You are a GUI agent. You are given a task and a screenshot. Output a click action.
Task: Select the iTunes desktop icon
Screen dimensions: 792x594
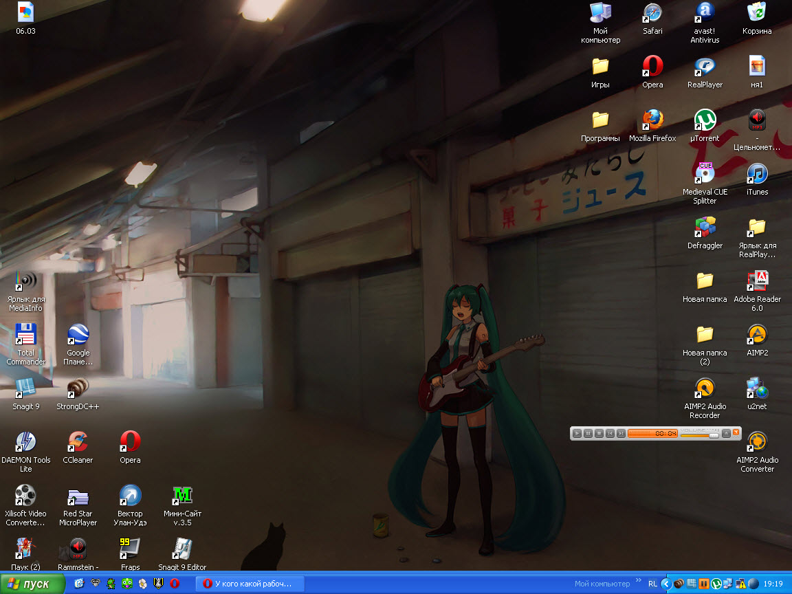(757, 174)
